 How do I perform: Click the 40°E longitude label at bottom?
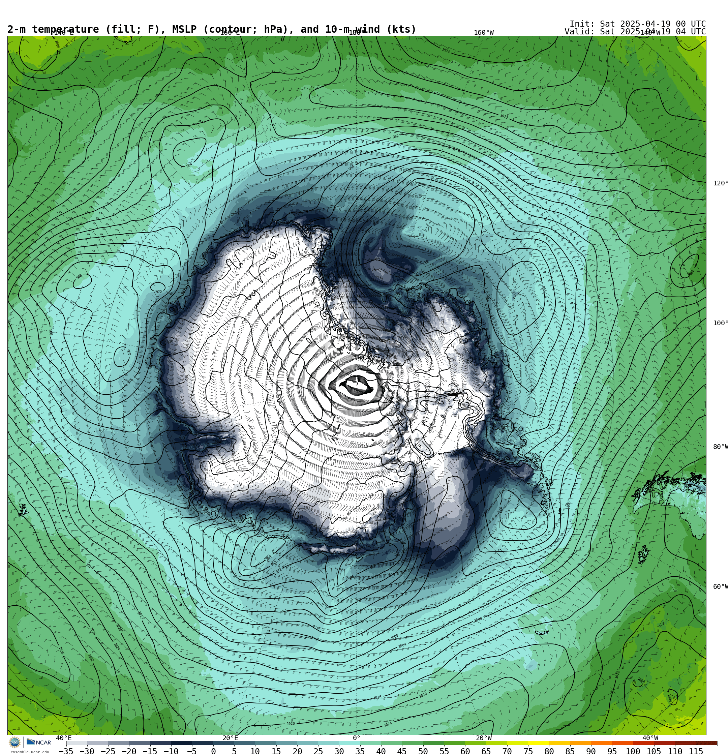coord(64,738)
